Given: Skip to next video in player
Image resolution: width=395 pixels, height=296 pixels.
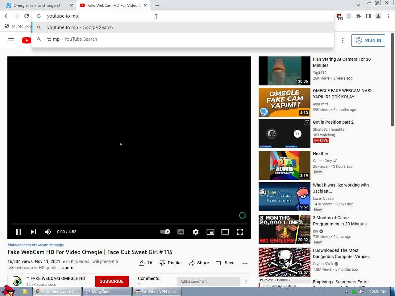Looking at the screenshot, I should click(33, 232).
